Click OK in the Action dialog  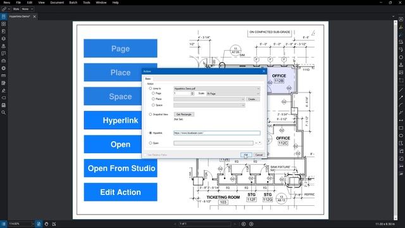(x=246, y=155)
